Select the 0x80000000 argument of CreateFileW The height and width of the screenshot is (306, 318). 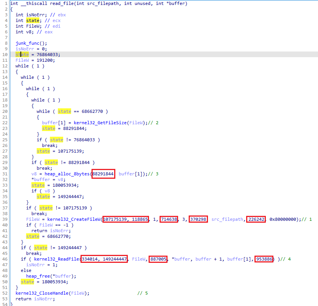(x=283, y=219)
